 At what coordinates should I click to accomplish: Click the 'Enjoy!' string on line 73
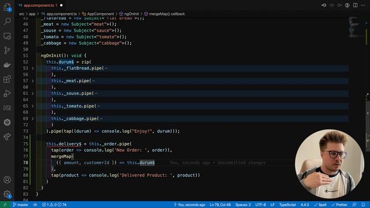[x=142, y=131]
